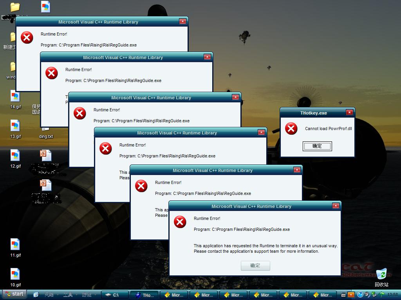Click the blue circular checkmark tray icon
The image size is (401, 300).
[x=360, y=295]
